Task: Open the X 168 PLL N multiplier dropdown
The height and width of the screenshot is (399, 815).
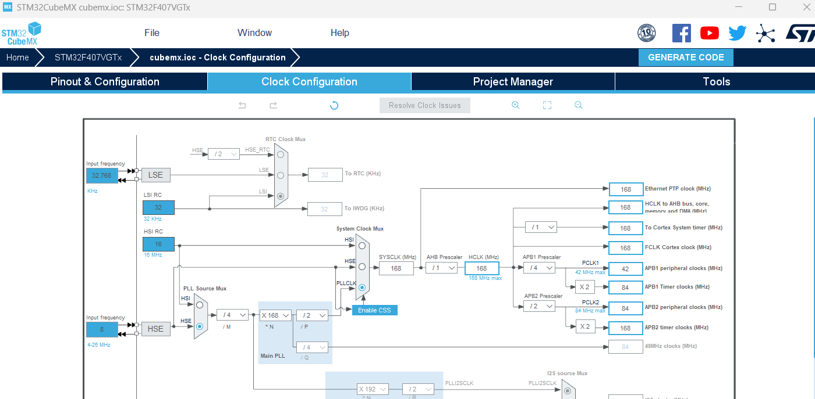Action: [x=275, y=315]
